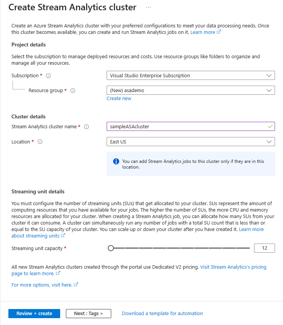This screenshot has width=283, height=325.
Task: Click the 'Next : Tags' button
Action: click(x=88, y=313)
